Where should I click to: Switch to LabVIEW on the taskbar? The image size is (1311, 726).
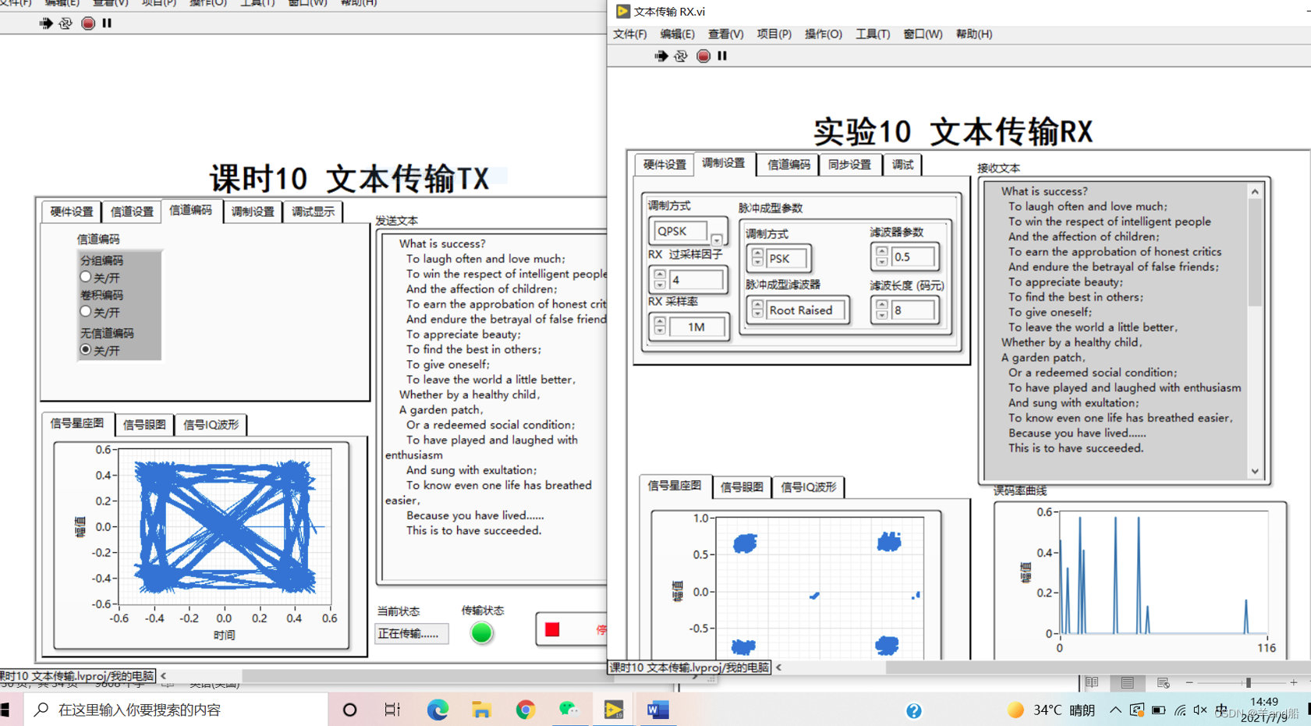(614, 710)
